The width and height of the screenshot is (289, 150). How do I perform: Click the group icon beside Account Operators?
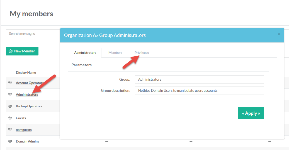[10, 83]
